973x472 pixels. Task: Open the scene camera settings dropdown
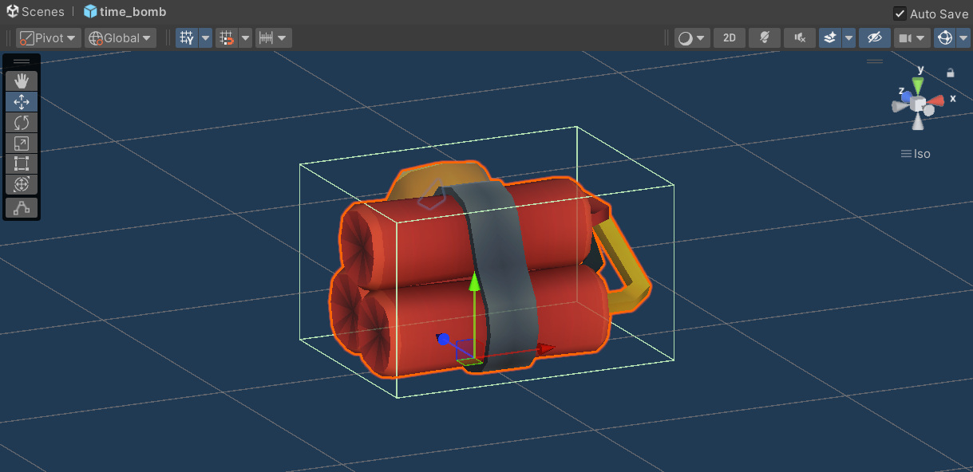912,38
